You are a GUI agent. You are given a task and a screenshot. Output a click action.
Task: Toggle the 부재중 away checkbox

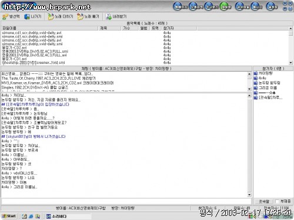coord(277,201)
